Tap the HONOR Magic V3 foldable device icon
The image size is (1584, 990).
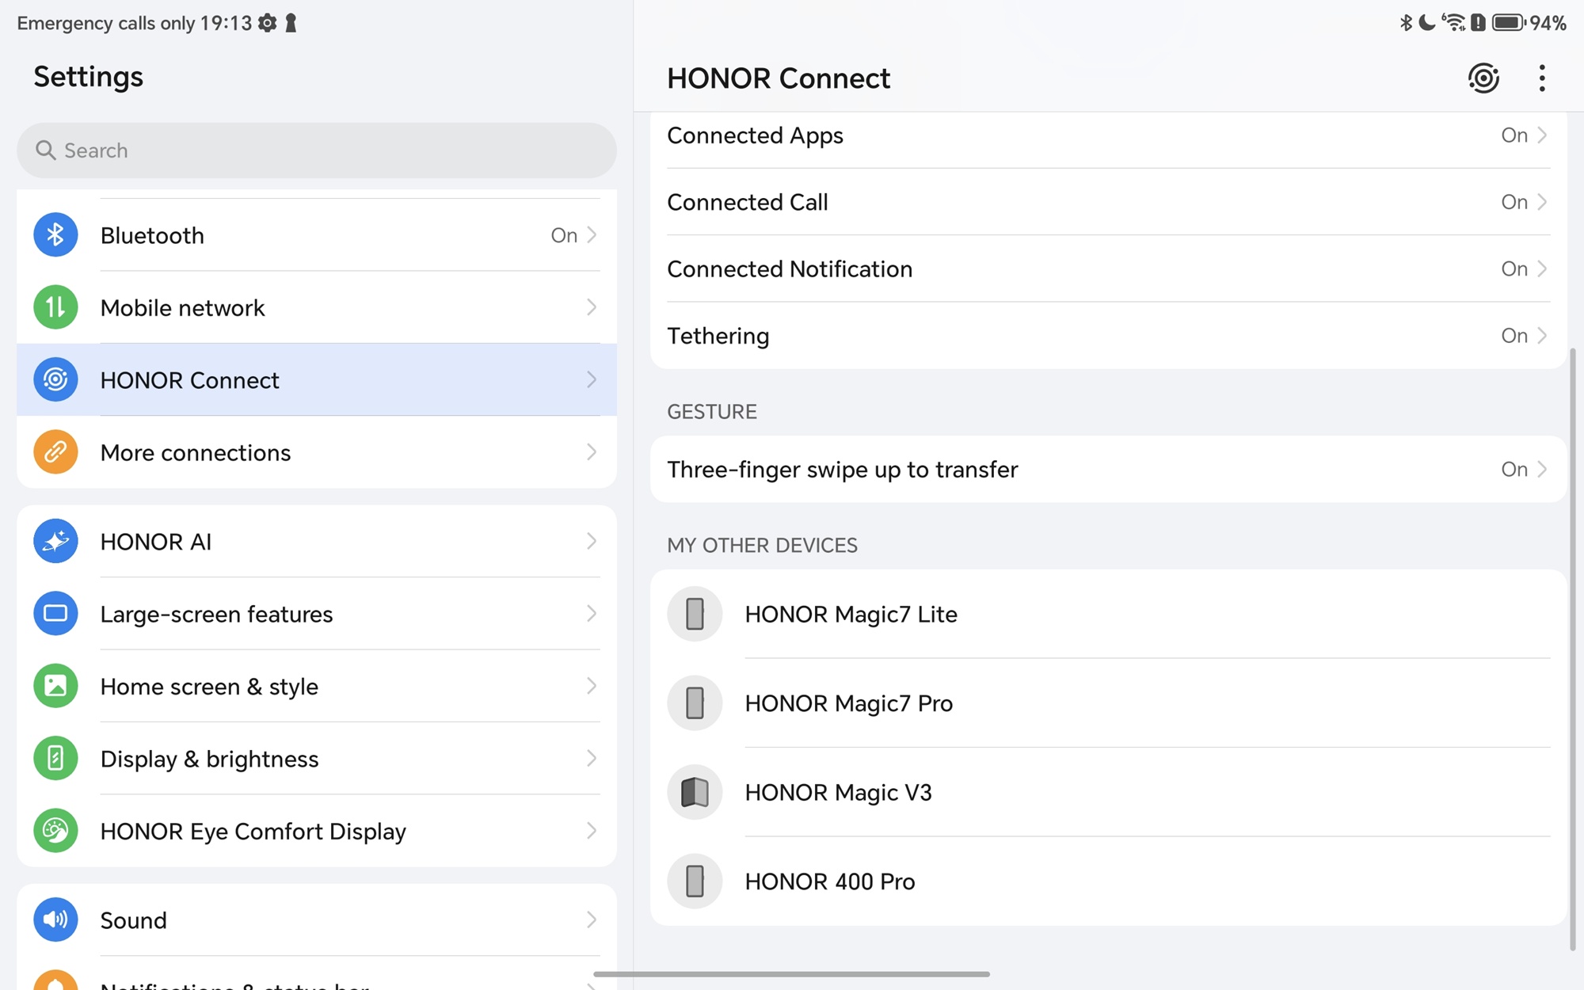click(x=695, y=792)
